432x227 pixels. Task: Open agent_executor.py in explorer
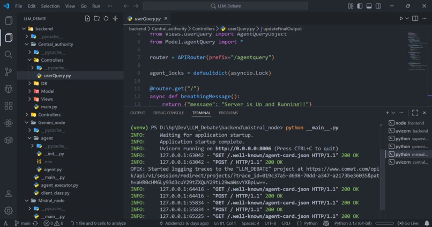click(x=70, y=185)
